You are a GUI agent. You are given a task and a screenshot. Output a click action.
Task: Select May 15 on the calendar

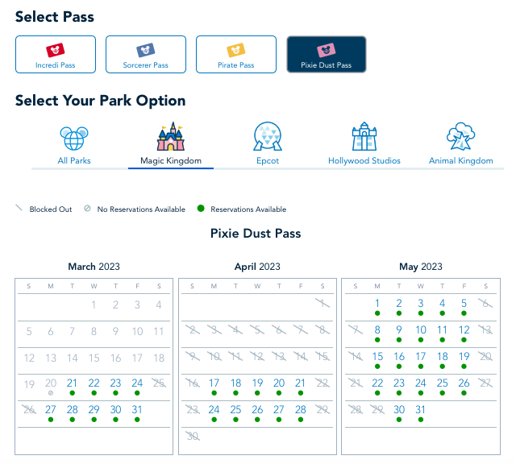click(x=377, y=357)
